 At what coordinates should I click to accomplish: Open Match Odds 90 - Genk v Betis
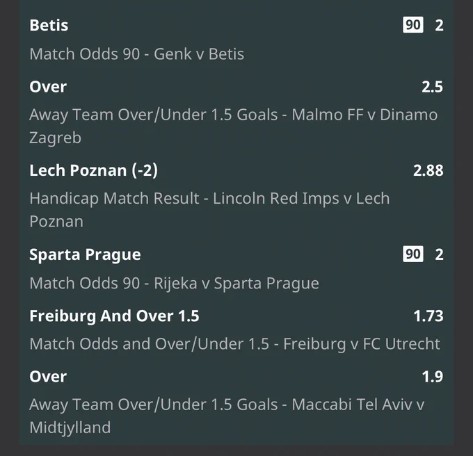[136, 54]
